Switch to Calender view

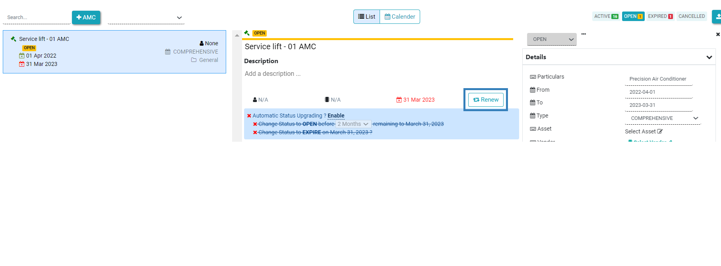pos(399,17)
